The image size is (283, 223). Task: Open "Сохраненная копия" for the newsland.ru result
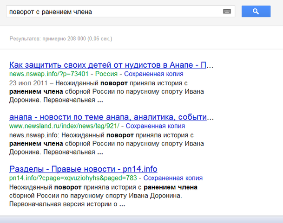click(x=155, y=126)
